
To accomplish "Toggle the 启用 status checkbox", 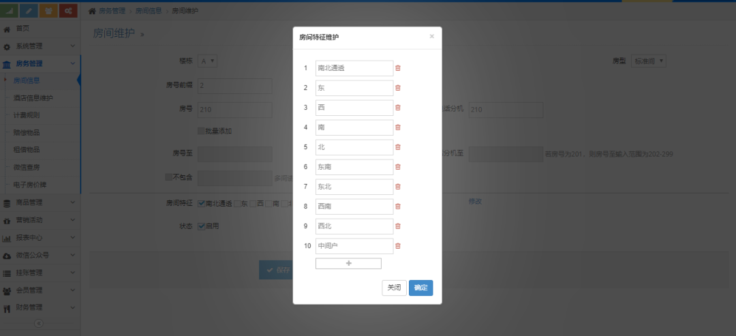I will pyautogui.click(x=201, y=226).
